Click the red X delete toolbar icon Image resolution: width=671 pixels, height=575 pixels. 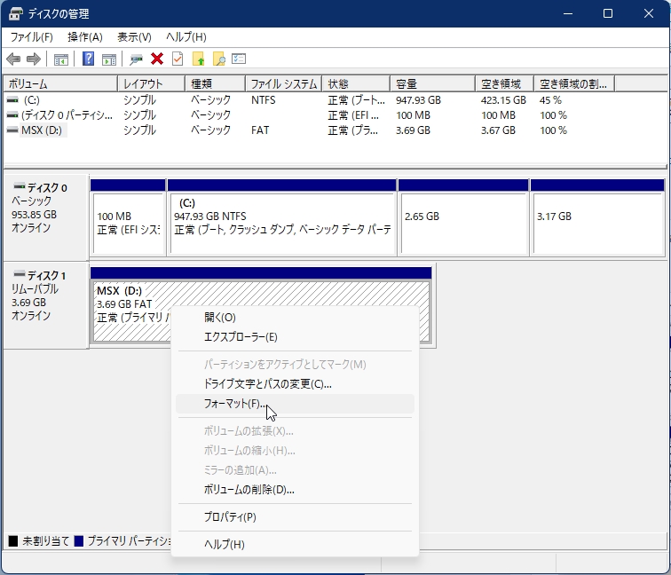pos(157,59)
